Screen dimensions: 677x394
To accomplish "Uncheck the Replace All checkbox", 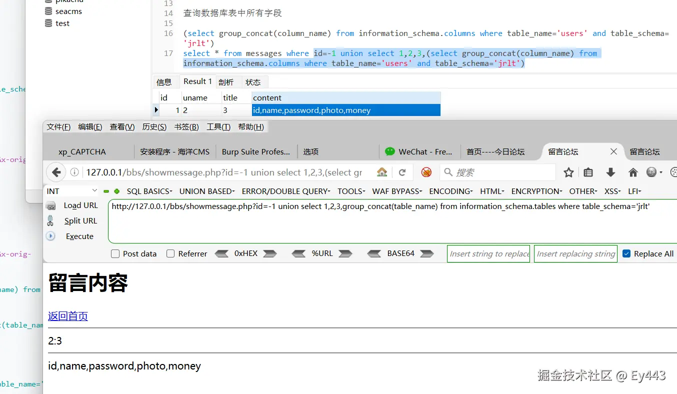I will (x=626, y=253).
